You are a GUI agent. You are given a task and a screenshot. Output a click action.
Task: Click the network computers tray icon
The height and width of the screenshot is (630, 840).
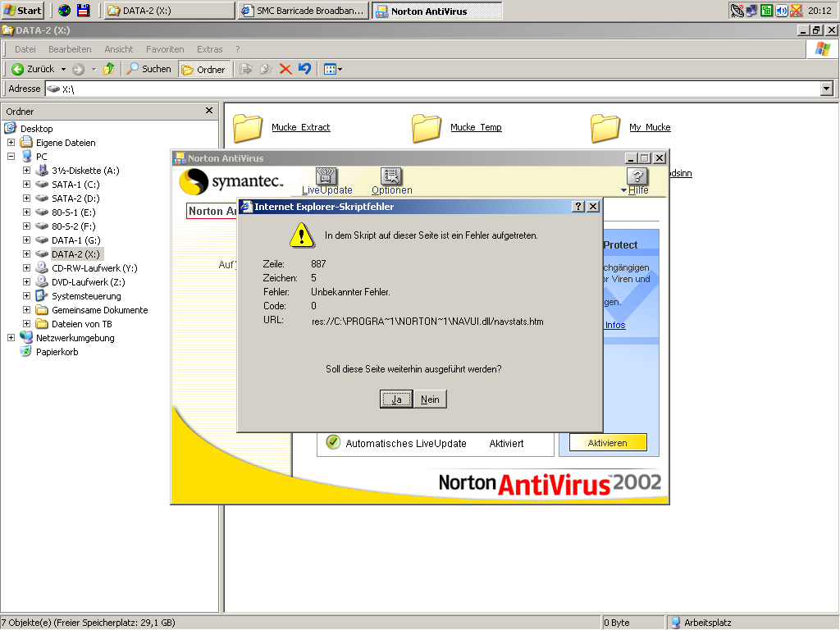point(751,10)
